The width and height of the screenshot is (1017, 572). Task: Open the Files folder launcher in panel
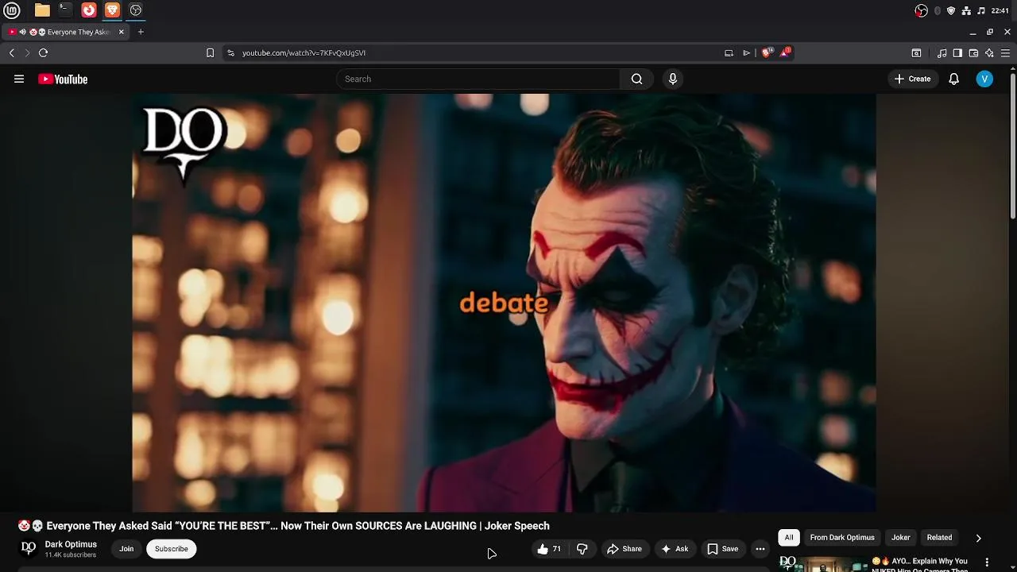coord(42,10)
